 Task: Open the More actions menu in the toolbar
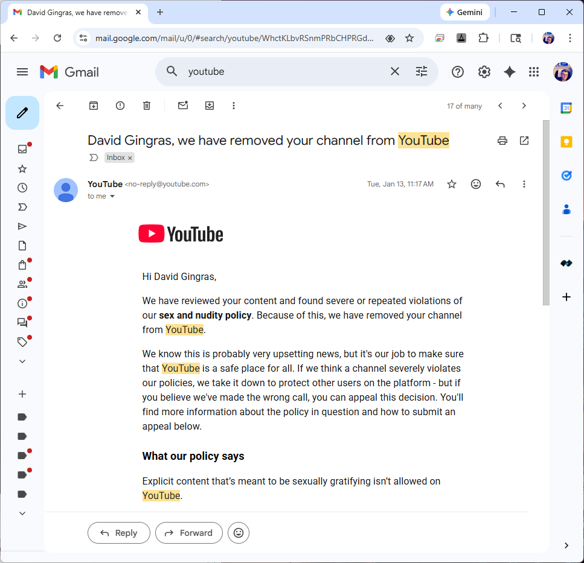point(234,106)
